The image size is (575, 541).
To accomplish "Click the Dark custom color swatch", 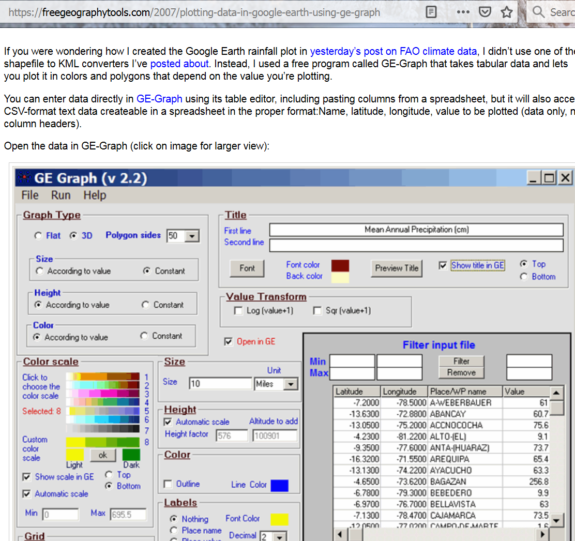I will click(x=131, y=455).
